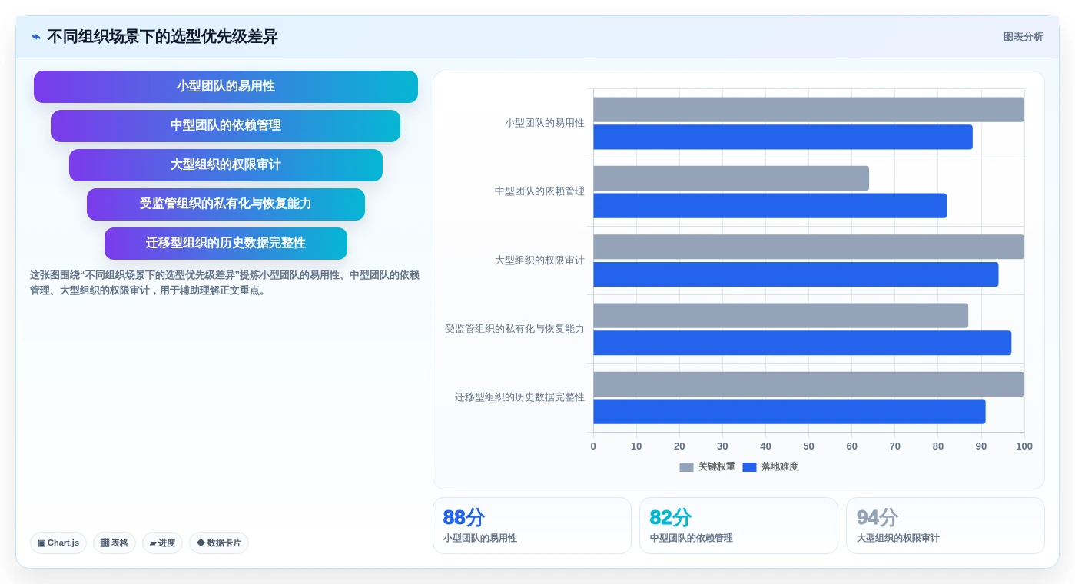Click blue bar for 受监管组织的私有化与恢复能力
The height and width of the screenshot is (584, 1075).
pos(802,343)
